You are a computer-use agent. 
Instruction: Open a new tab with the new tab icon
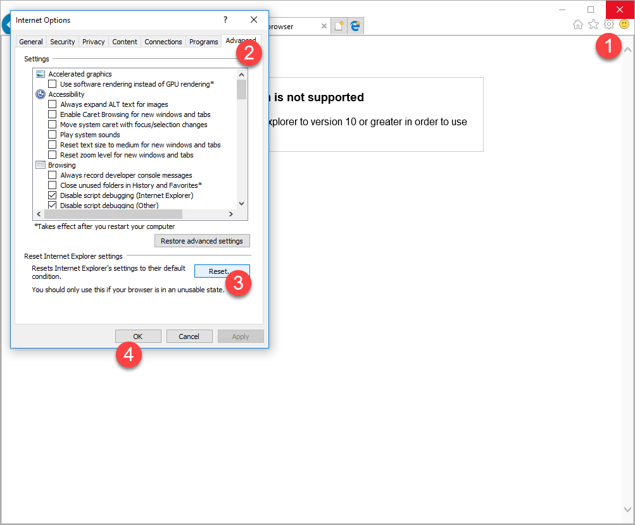point(339,26)
